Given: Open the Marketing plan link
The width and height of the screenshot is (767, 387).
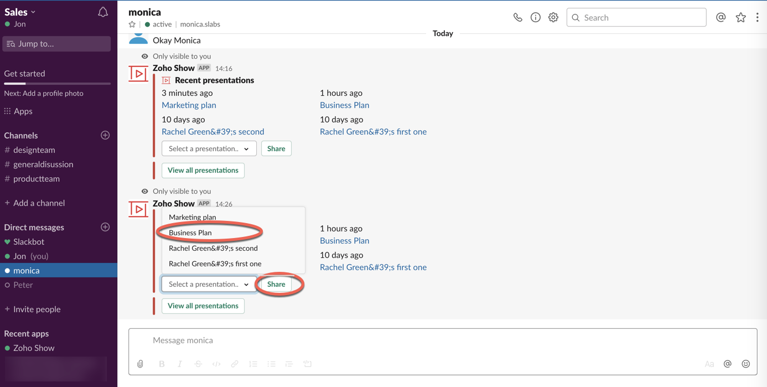Looking at the screenshot, I should 189,105.
